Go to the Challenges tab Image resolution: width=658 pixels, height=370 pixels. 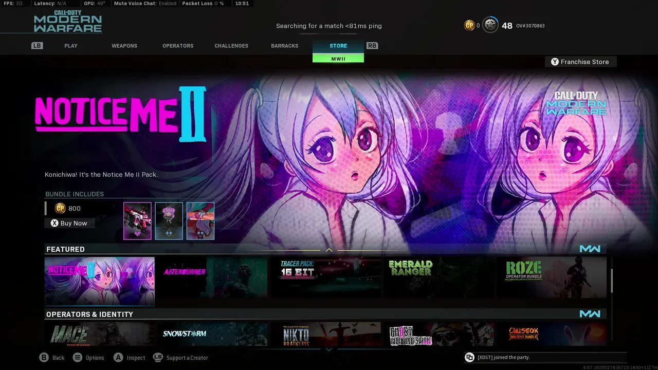pyautogui.click(x=231, y=46)
